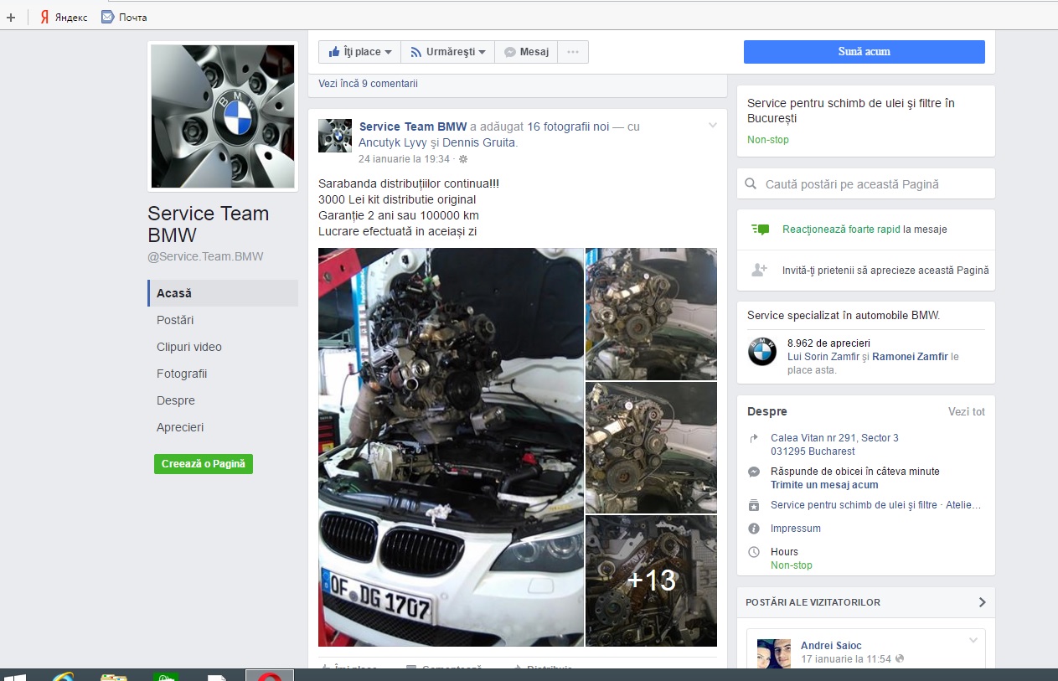Open the post options chevron menu
The width and height of the screenshot is (1058, 681).
click(x=713, y=126)
